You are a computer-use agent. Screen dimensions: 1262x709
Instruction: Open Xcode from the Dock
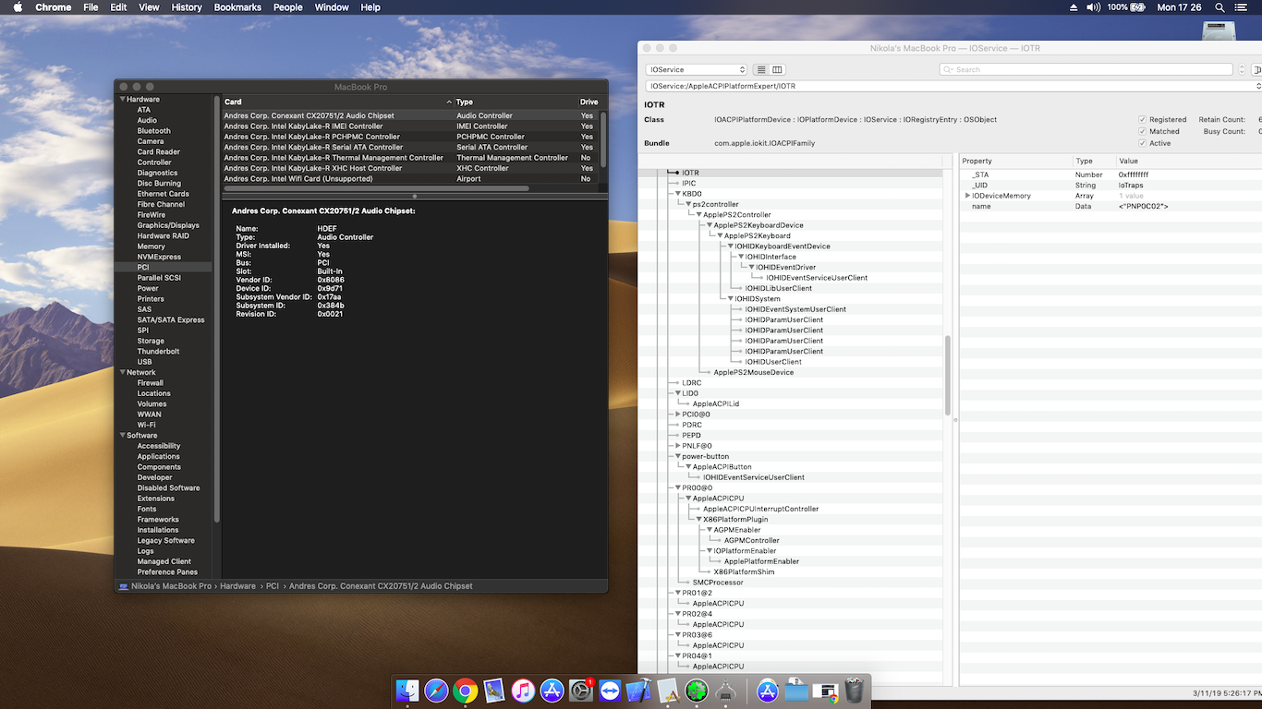639,690
